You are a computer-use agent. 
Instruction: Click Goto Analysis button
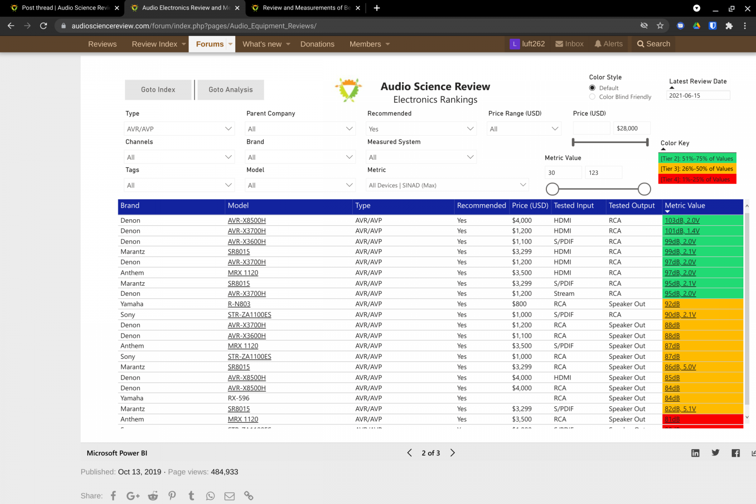[x=231, y=90]
